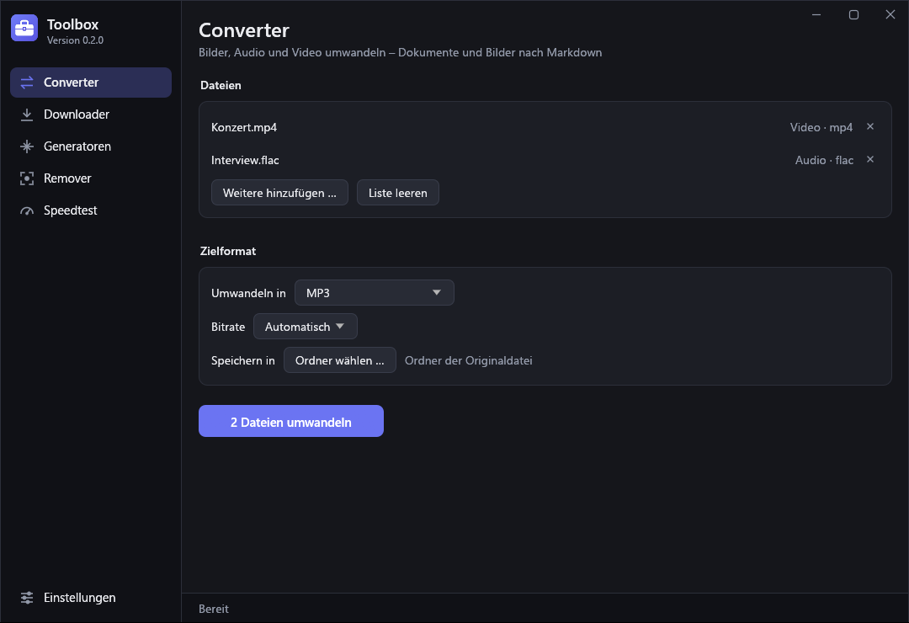Select the Interview.flac file name
The width and height of the screenshot is (909, 623).
[245, 160]
